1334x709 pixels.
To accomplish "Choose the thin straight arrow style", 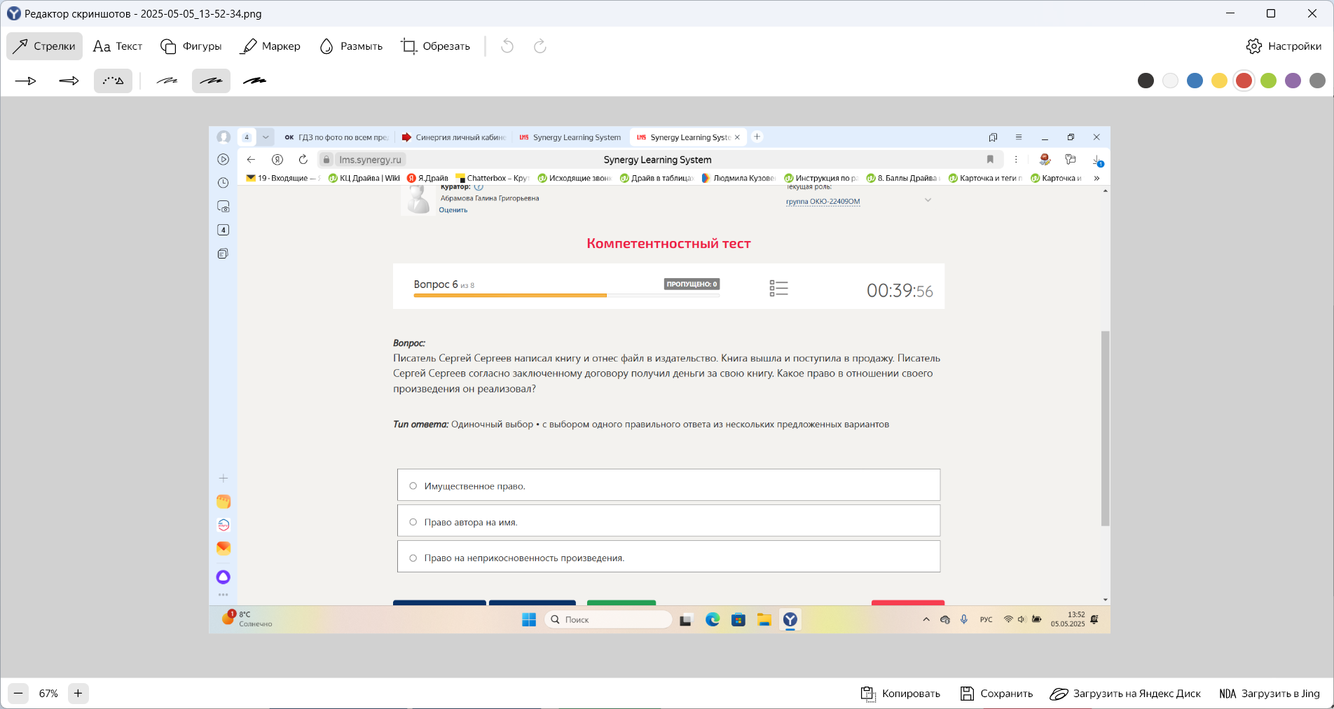I will [26, 81].
